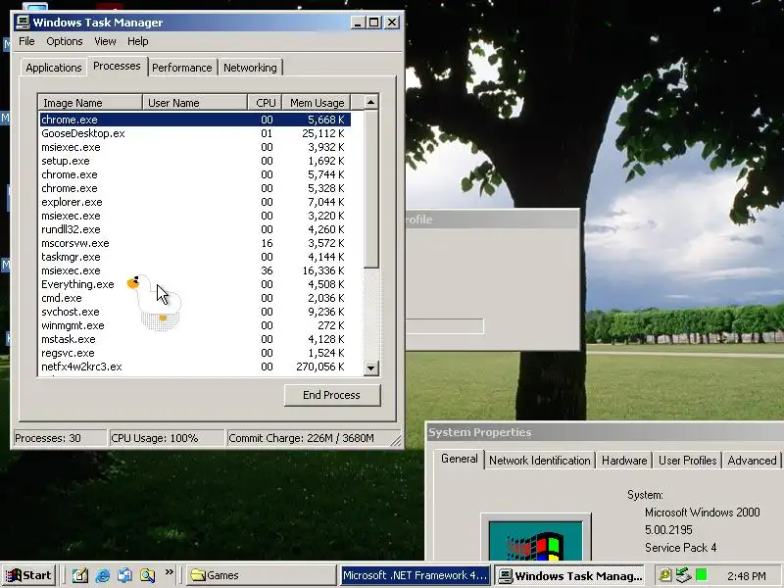Switch to Microsoft .NET Framework 4 taskbar button

pyautogui.click(x=415, y=575)
